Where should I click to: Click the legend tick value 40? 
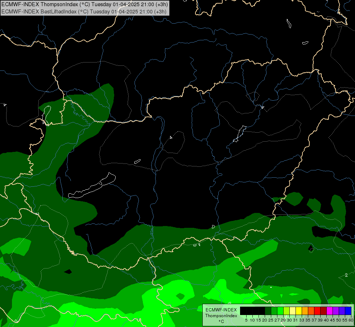[326, 320]
